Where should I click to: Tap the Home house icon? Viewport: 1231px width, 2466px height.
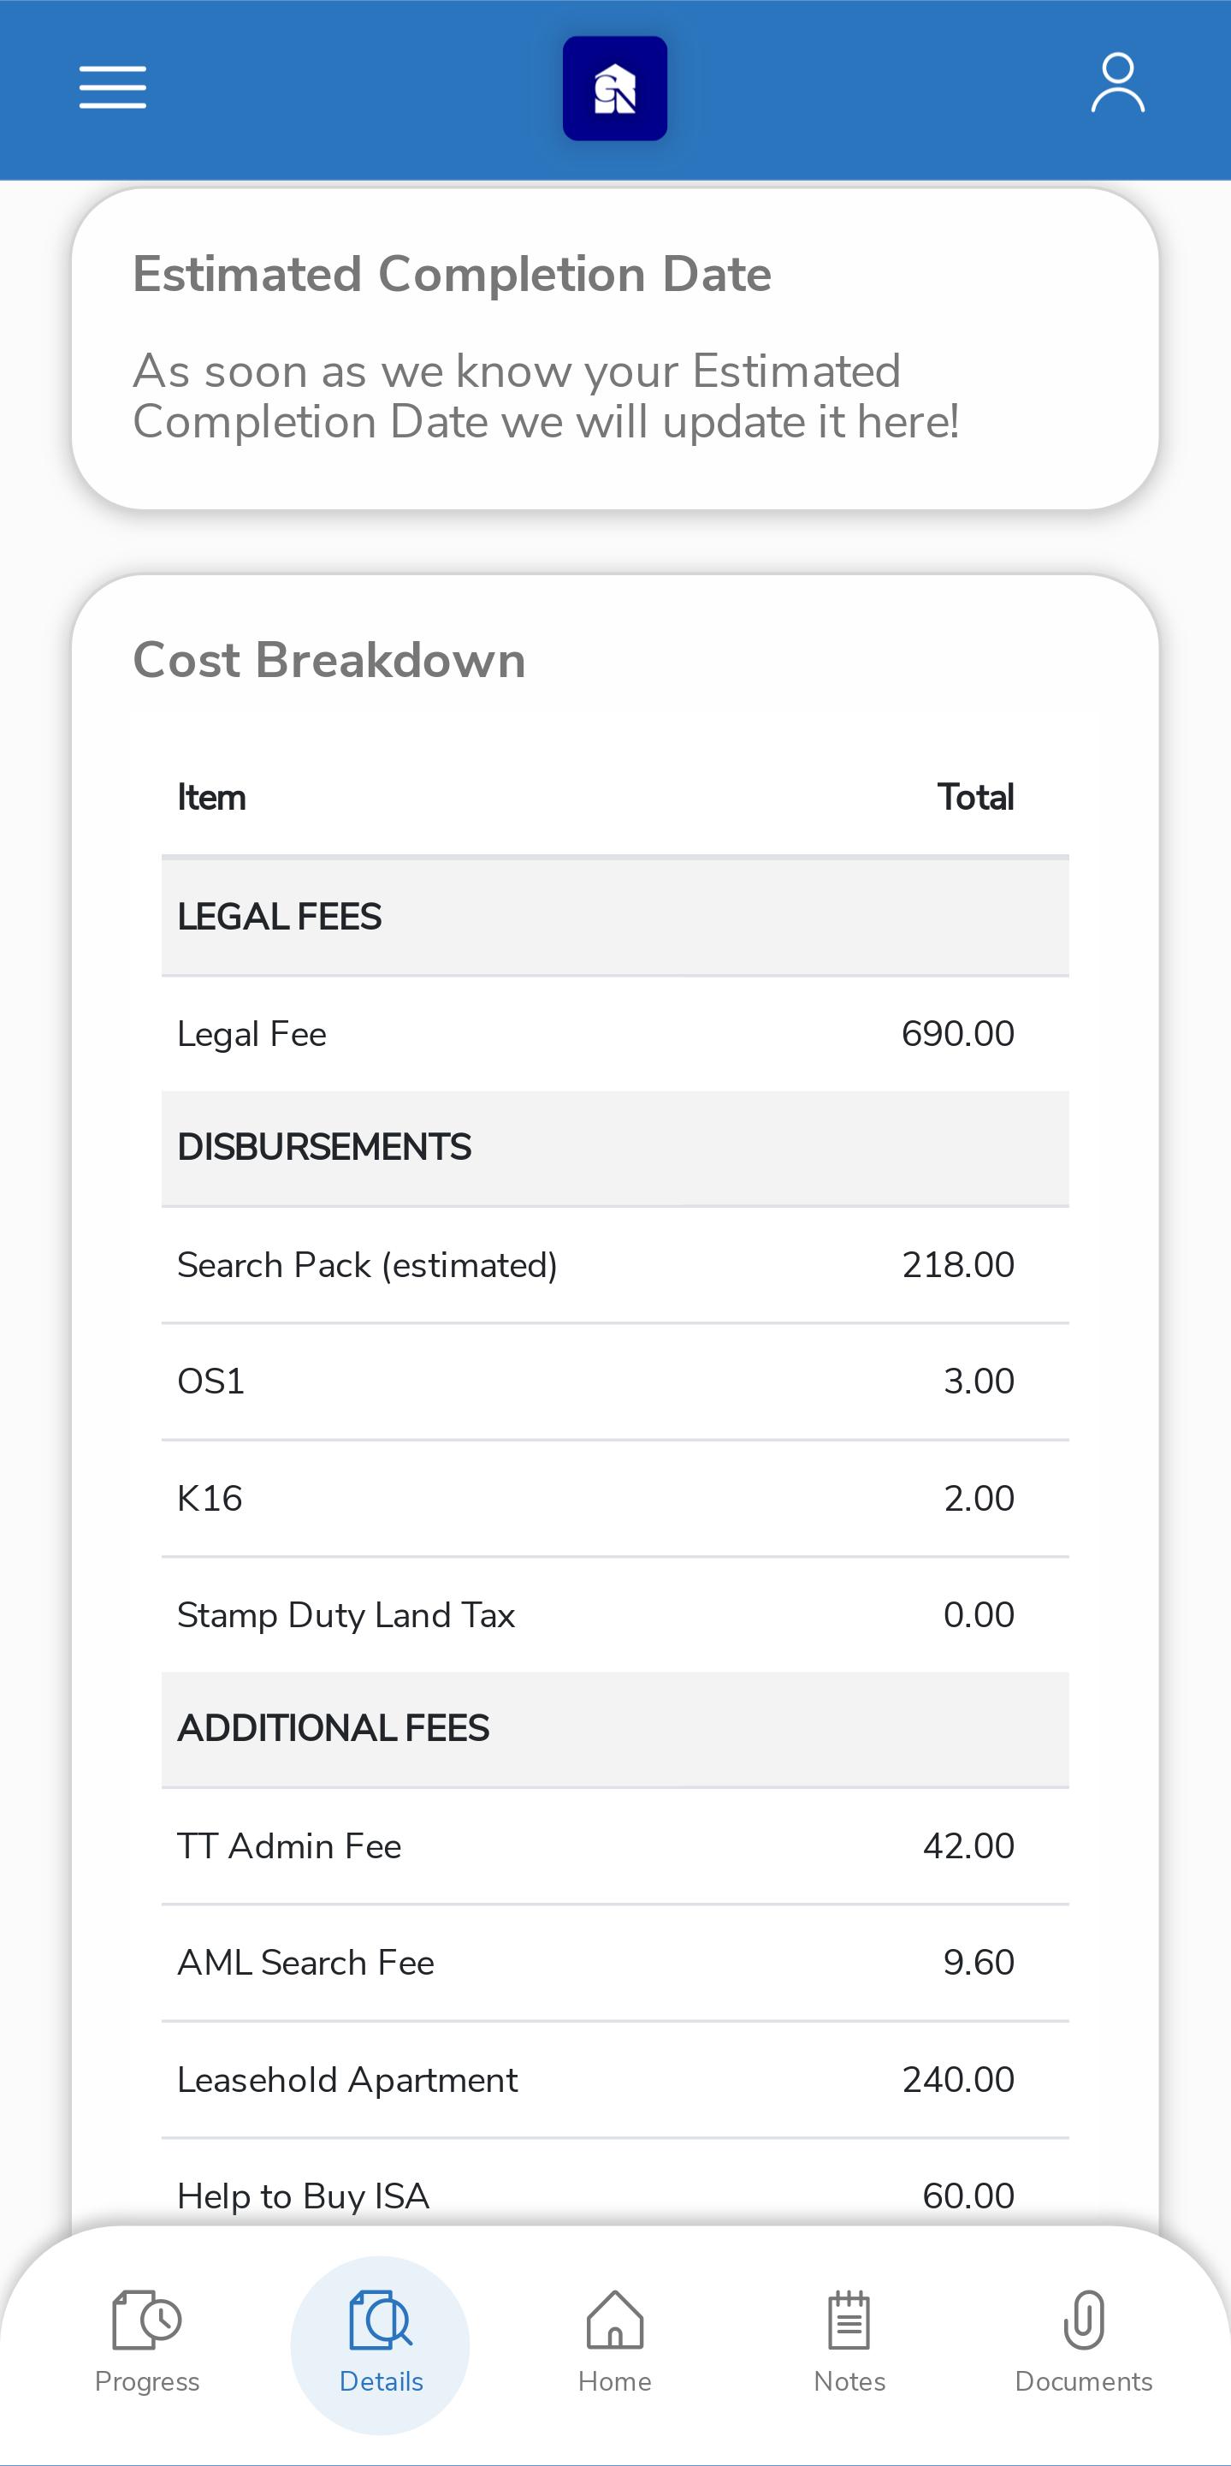[615, 2320]
